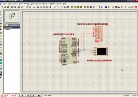Select the 2D text 'A' tool
Image resolution: width=138 pixels, height=97 pixels.
pyautogui.click(x=1, y=72)
